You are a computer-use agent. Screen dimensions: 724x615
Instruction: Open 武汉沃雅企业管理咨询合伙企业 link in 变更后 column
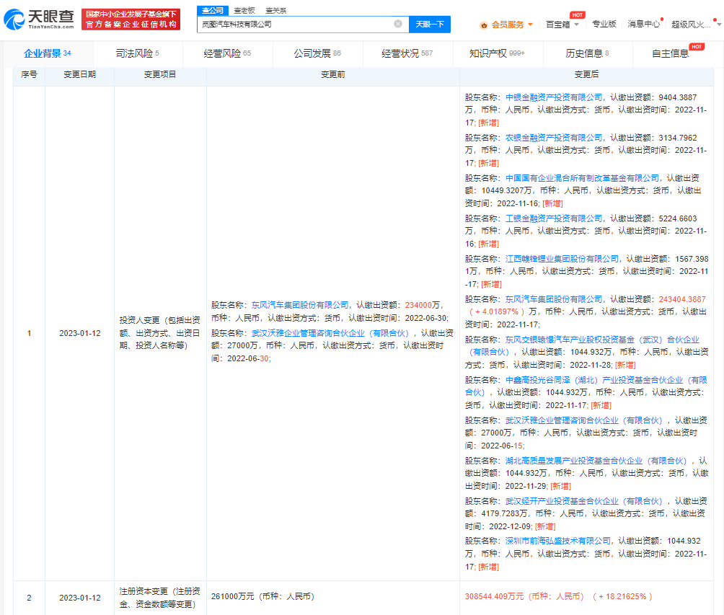(583, 420)
